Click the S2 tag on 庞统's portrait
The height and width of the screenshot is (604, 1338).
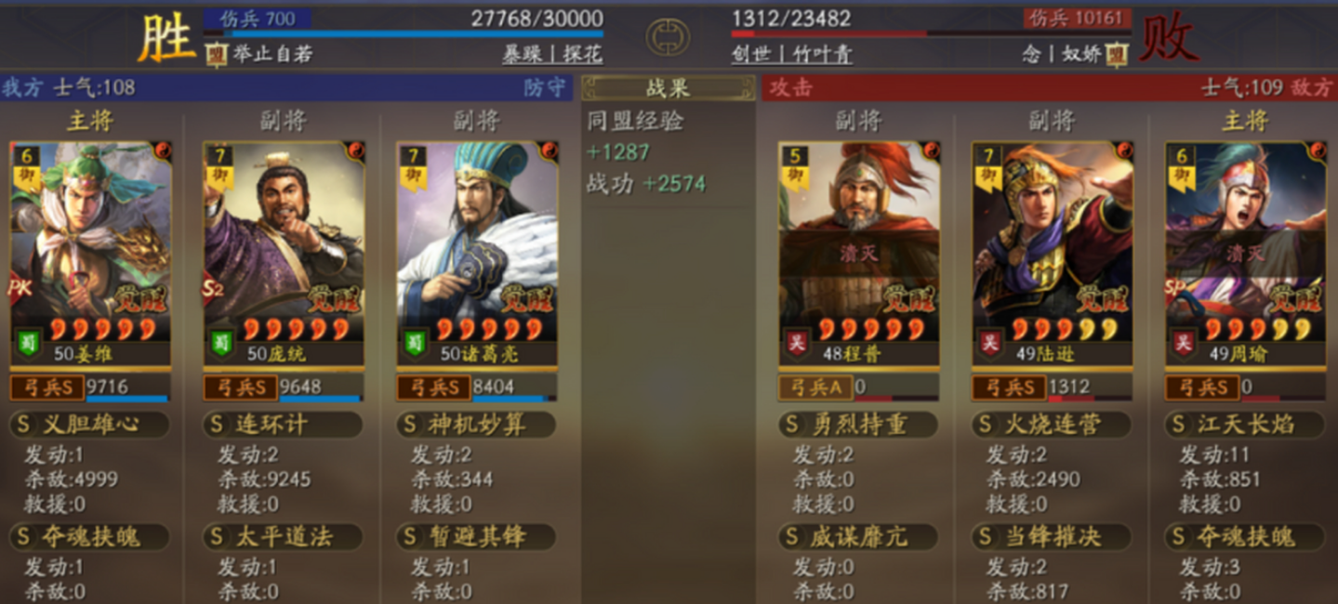click(x=213, y=290)
